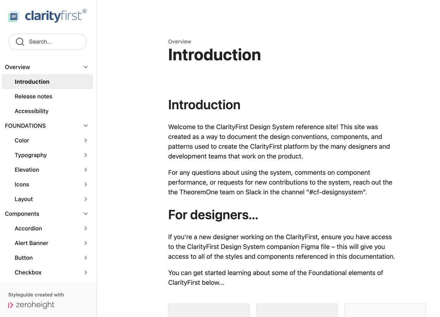Expand the Elevation sidebar entry
Screen dimensions: 440x317
point(85,170)
